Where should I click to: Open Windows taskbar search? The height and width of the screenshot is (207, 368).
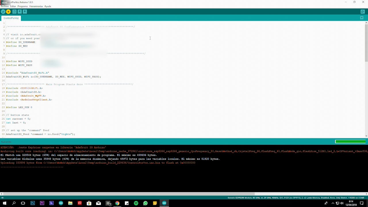(x=14, y=203)
